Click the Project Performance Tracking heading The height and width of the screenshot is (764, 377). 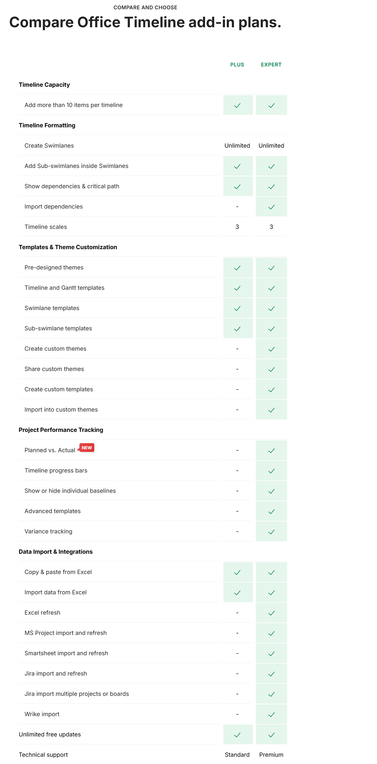click(x=61, y=430)
